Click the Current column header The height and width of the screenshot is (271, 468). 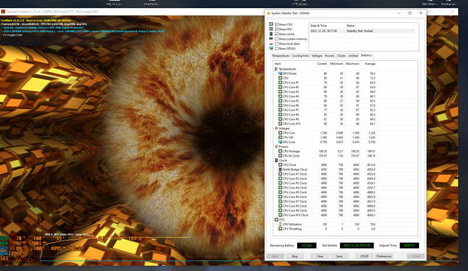(320, 64)
